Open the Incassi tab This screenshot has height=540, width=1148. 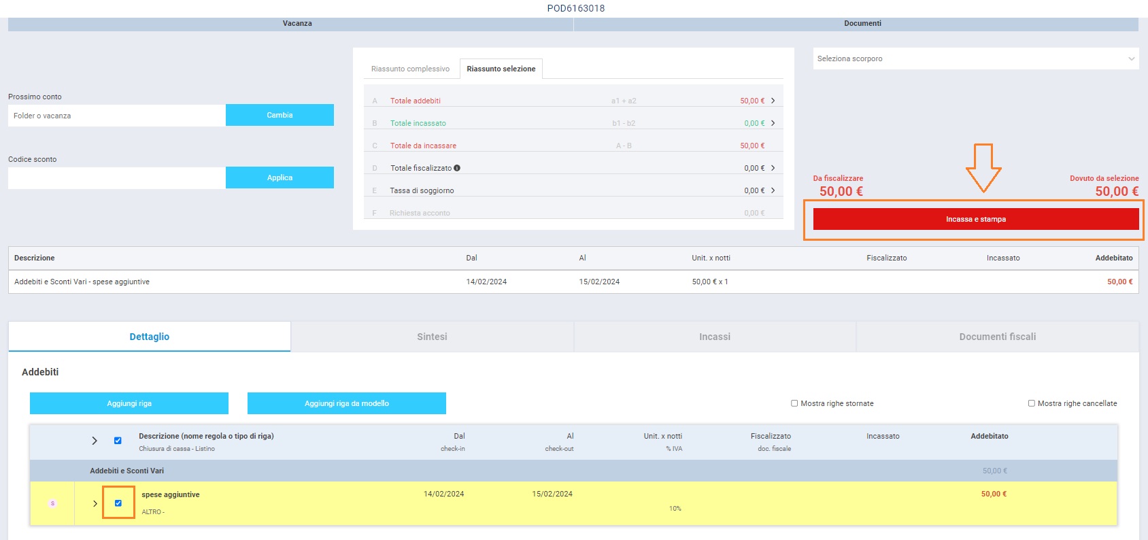pyautogui.click(x=714, y=337)
